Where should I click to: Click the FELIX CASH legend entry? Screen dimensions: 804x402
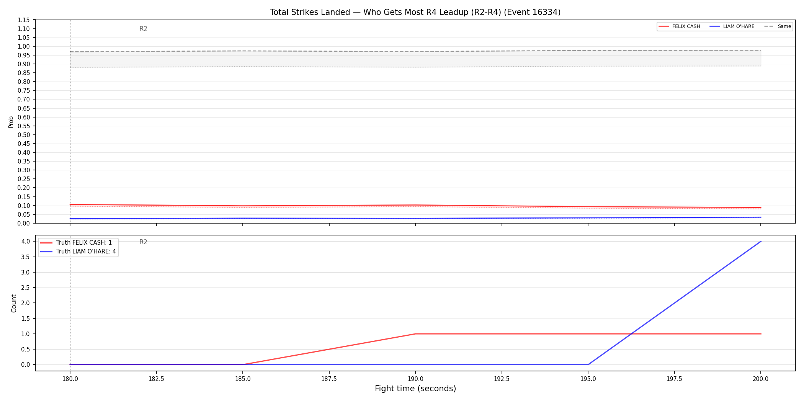(679, 26)
